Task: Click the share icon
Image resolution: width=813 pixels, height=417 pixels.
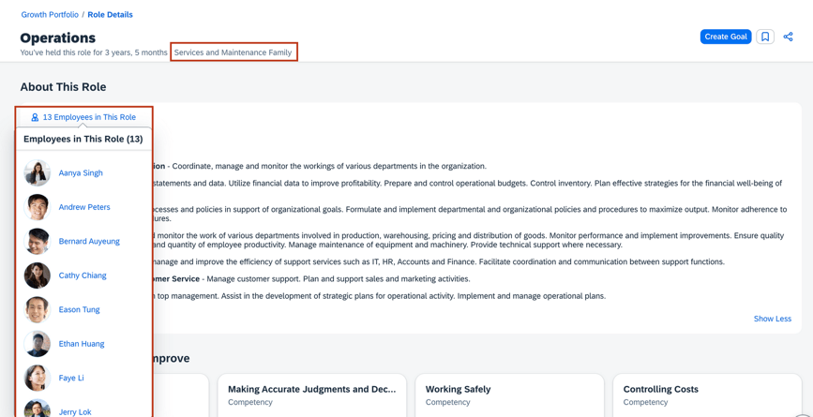Action: click(788, 37)
